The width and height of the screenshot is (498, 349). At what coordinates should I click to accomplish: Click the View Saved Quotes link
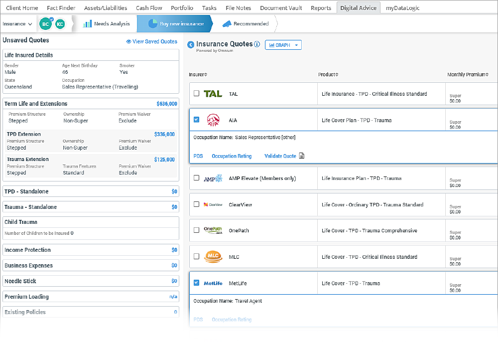(x=155, y=42)
